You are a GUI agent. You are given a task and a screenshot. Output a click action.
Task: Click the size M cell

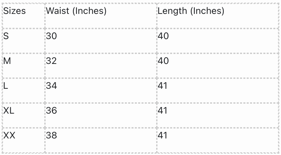pos(7,61)
